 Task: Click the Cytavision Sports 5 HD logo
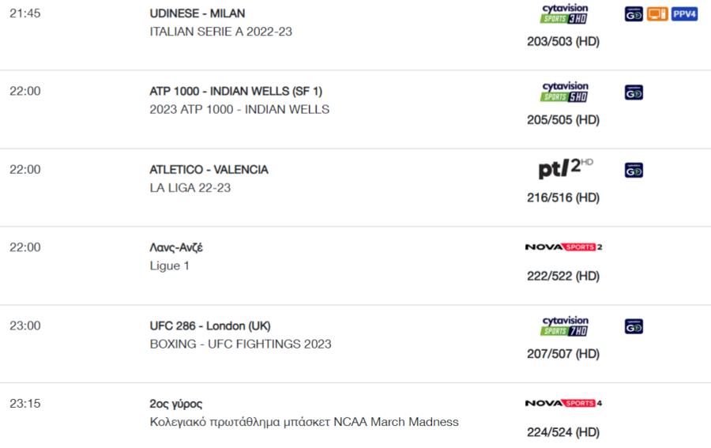tap(564, 92)
